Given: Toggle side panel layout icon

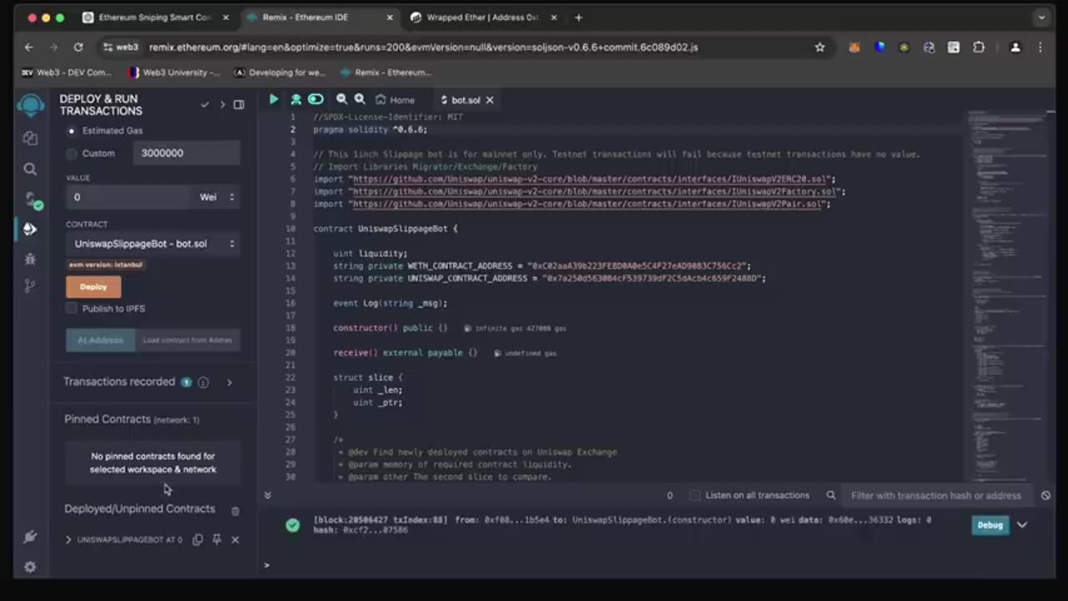Looking at the screenshot, I should pyautogui.click(x=239, y=104).
